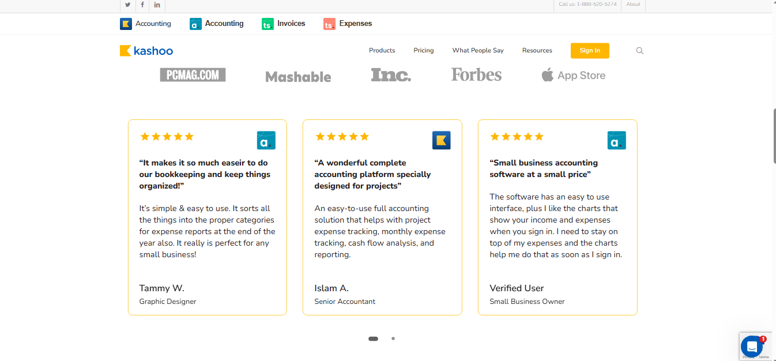Click the page vertical scrollbar thumb
The image size is (776, 361).
(774, 136)
